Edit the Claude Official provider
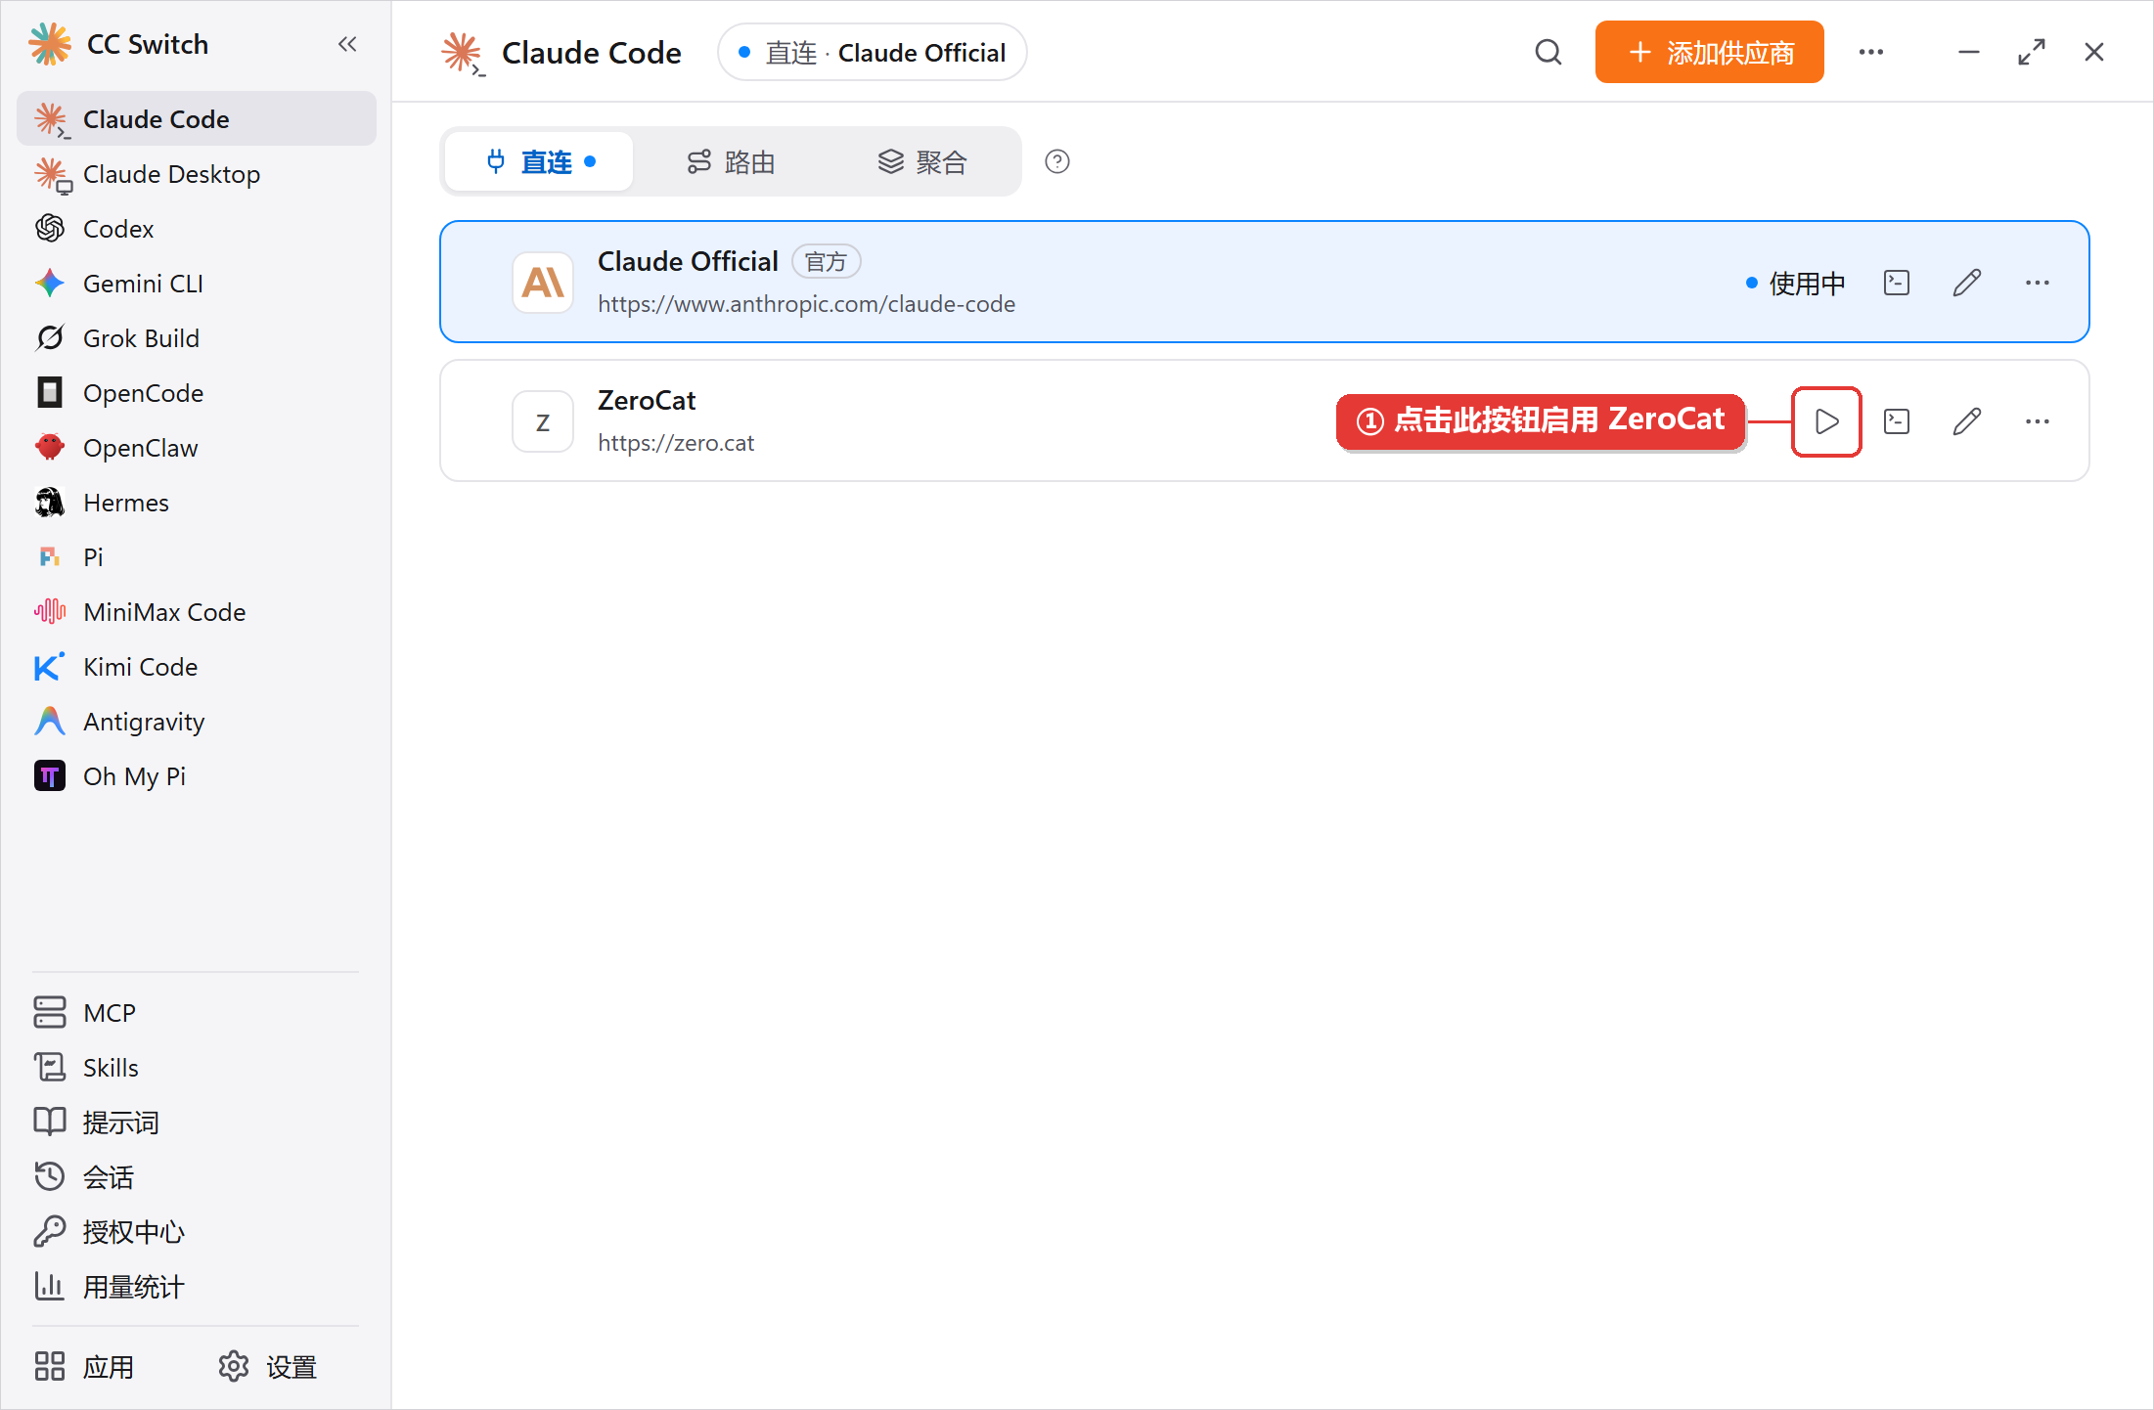This screenshot has width=2154, height=1410. [x=1967, y=283]
